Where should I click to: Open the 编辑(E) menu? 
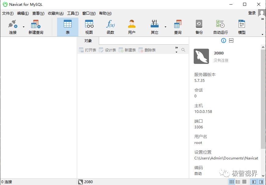[x=23, y=13]
